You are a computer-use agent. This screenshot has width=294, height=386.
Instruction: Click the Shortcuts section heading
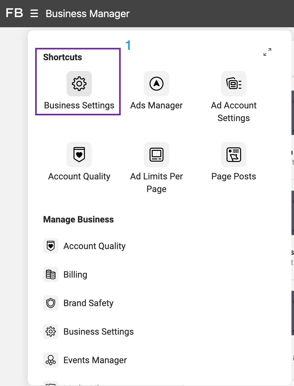pos(62,57)
